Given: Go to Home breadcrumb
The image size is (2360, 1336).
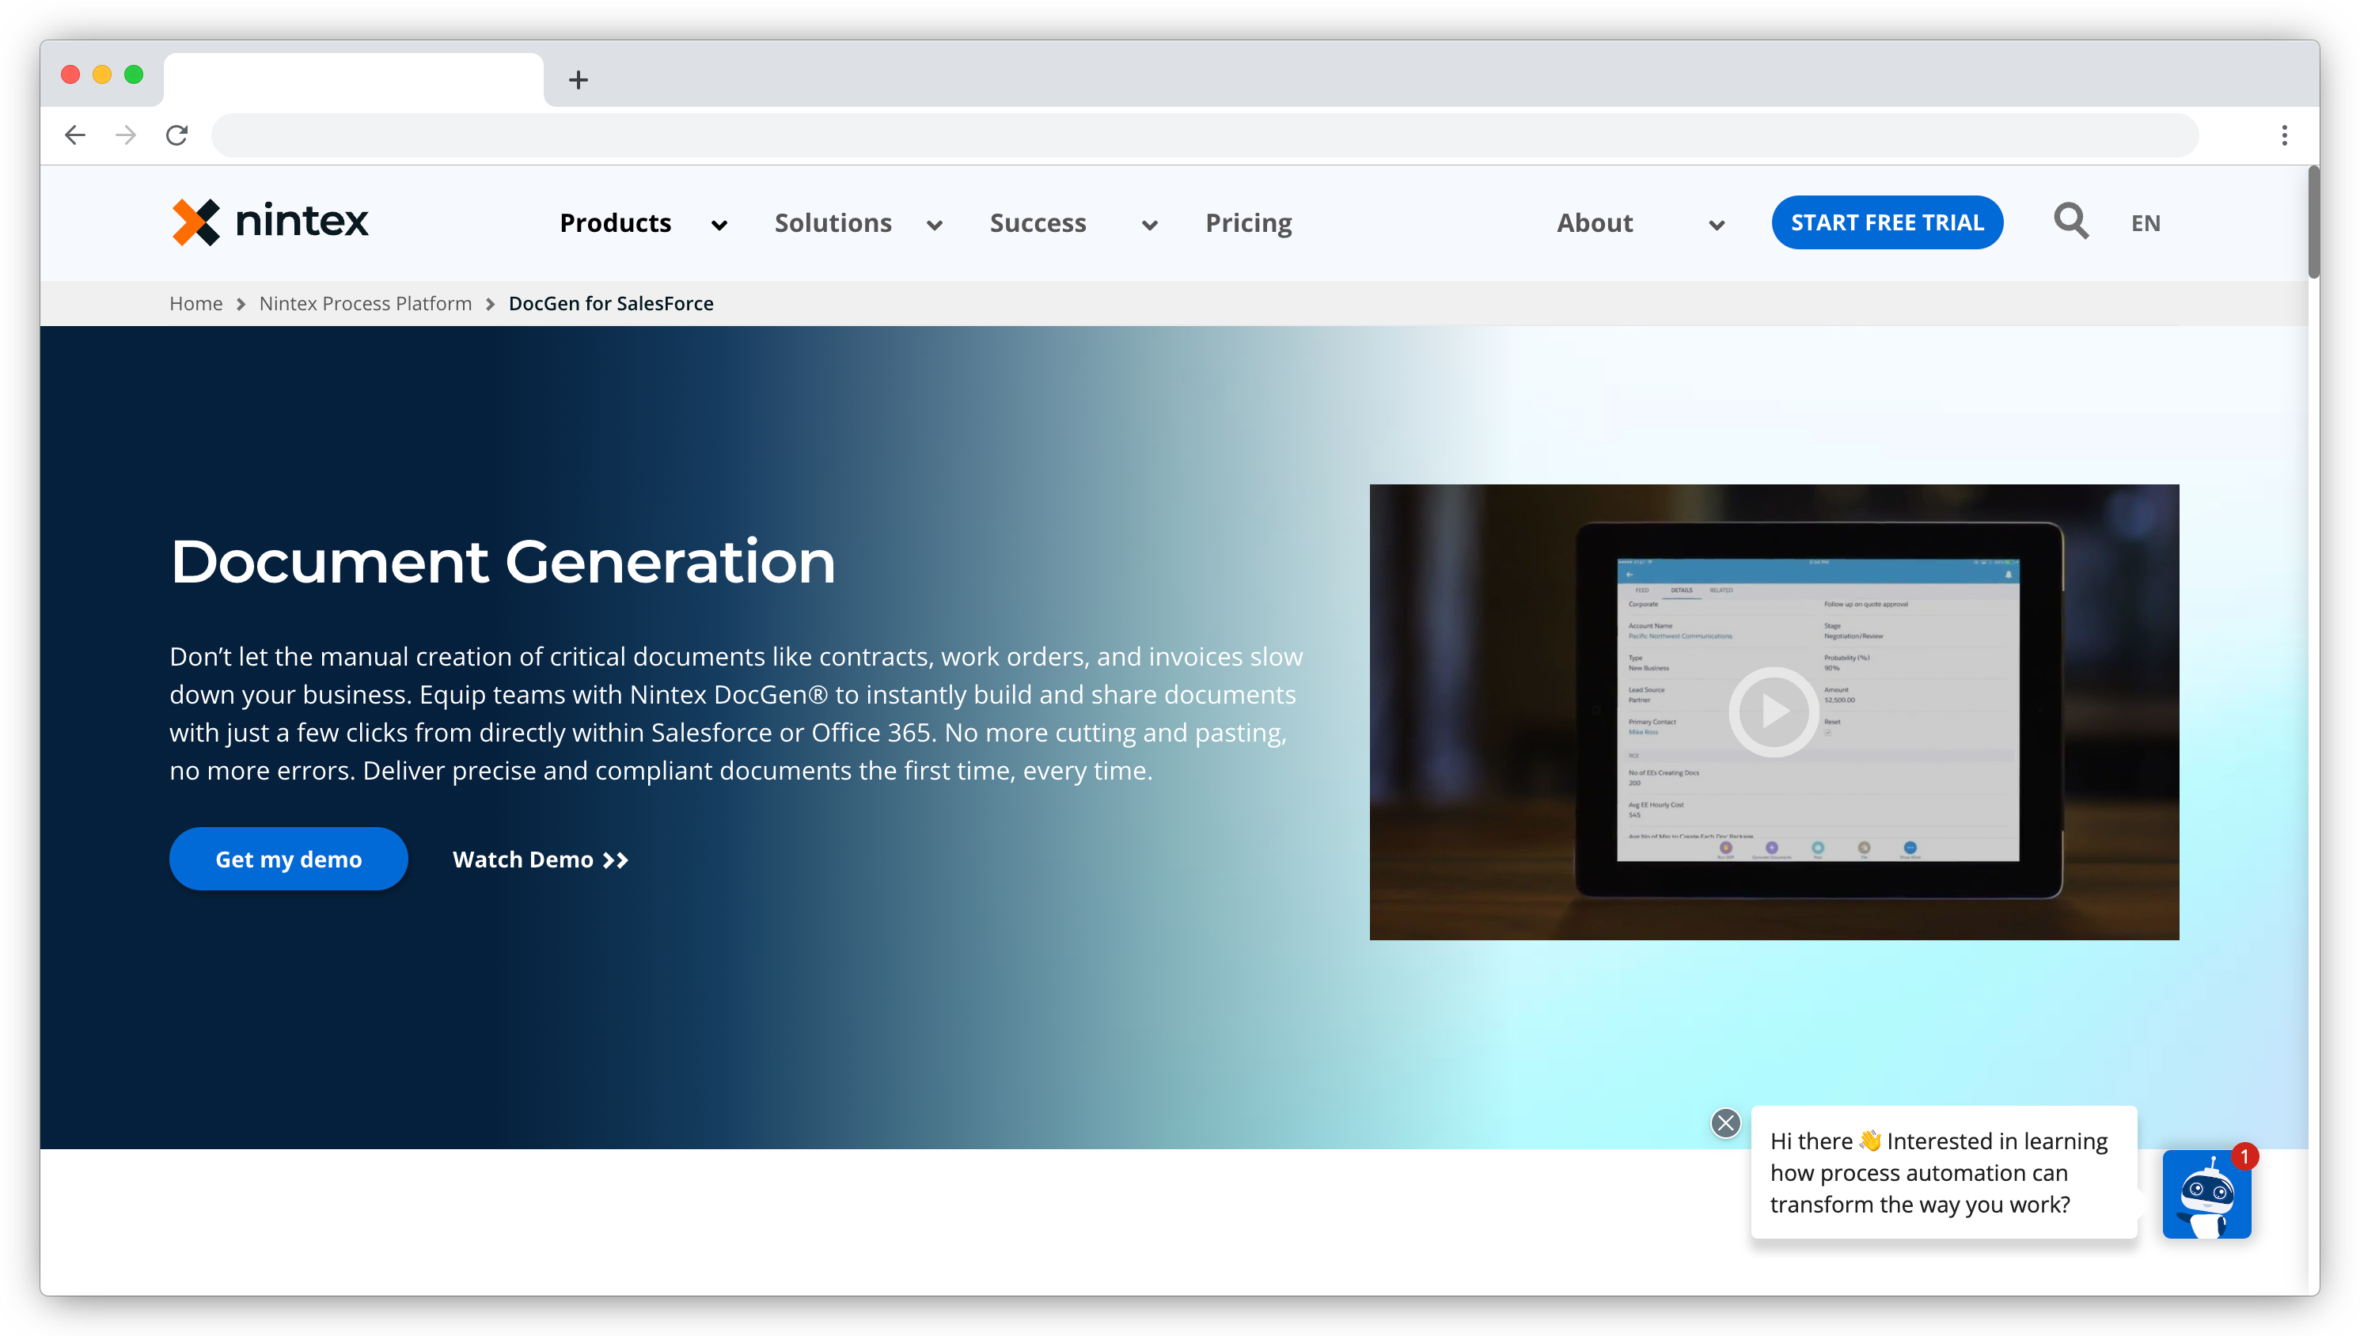Looking at the screenshot, I should tap(195, 304).
